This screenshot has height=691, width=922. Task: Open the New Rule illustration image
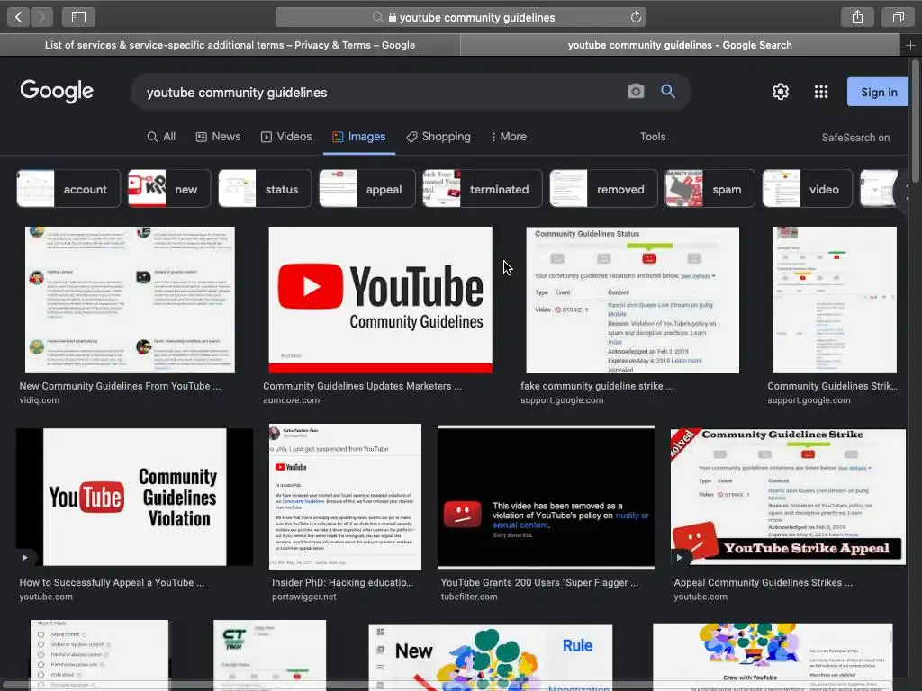click(491, 656)
